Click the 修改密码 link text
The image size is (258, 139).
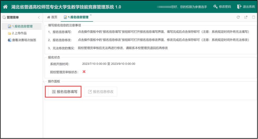225,7
